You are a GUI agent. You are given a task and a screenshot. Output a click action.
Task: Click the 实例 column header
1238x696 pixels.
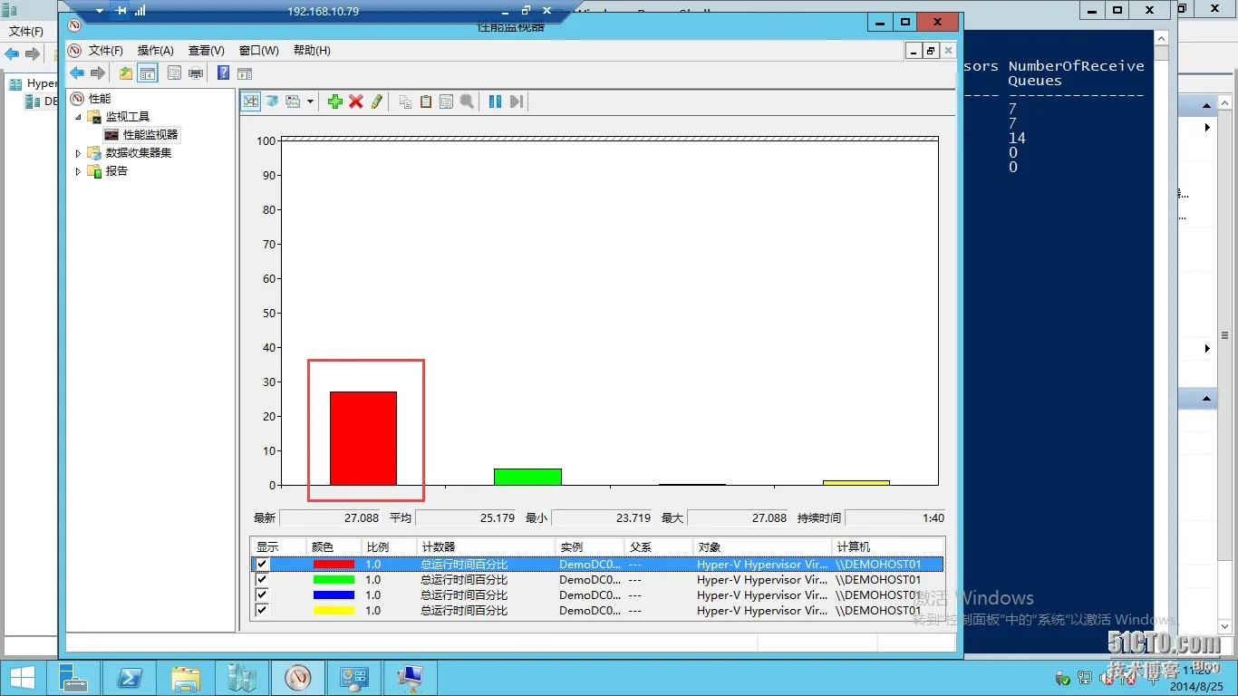590,546
